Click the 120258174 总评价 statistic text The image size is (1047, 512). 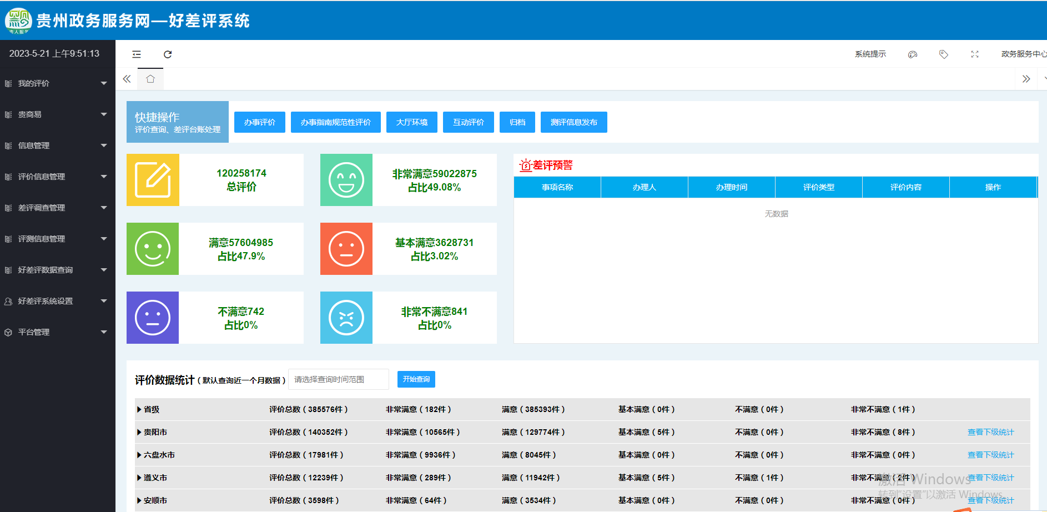(x=241, y=180)
